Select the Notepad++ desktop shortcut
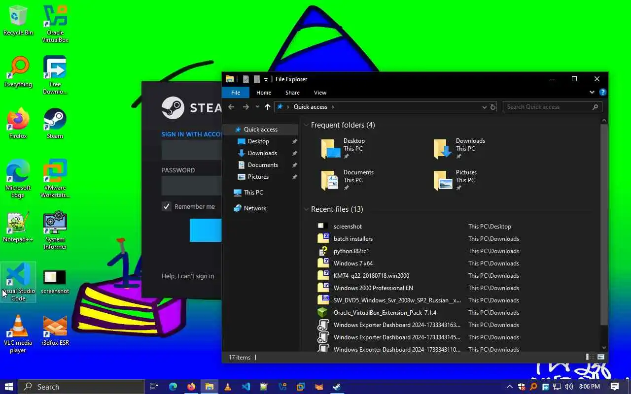The height and width of the screenshot is (394, 631). point(18,228)
